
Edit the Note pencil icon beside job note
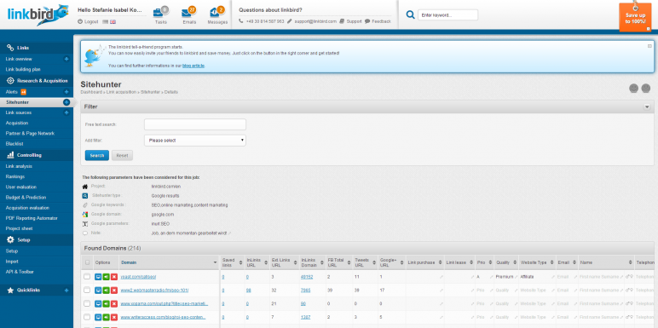pyautogui.click(x=229, y=233)
